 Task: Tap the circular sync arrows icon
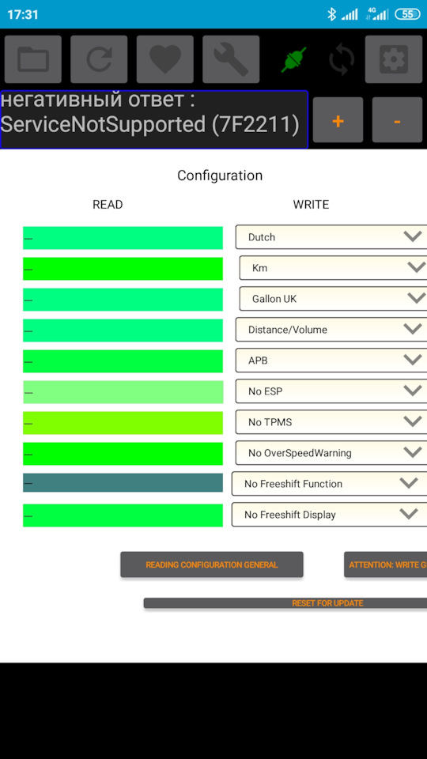tap(342, 60)
